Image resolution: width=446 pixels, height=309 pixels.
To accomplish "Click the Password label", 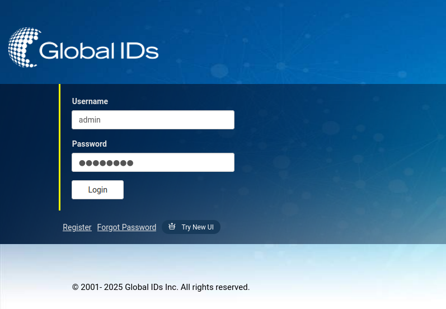I will tap(90, 144).
